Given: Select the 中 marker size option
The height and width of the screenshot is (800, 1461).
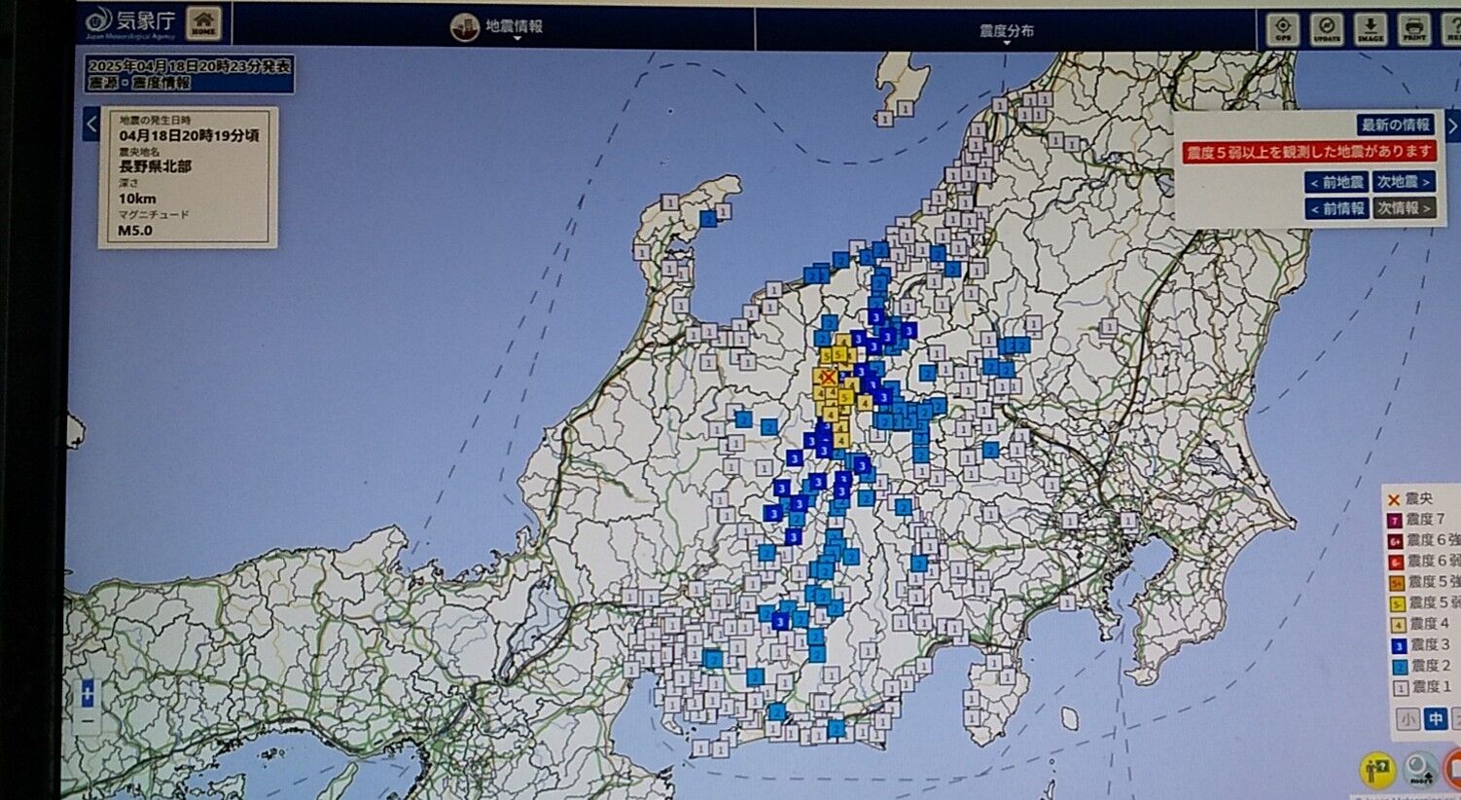Looking at the screenshot, I should coord(1436,720).
